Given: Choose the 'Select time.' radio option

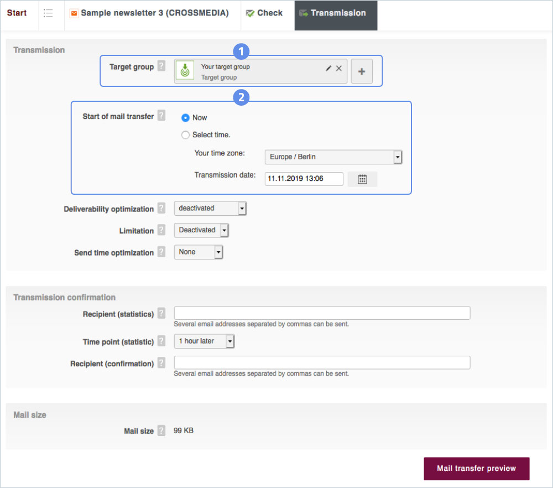Looking at the screenshot, I should [186, 135].
